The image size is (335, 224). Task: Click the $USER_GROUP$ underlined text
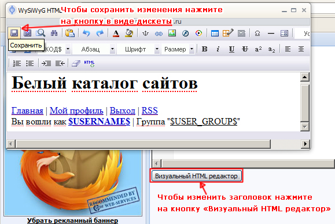(204, 122)
